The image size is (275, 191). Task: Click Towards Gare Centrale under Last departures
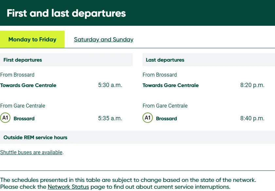171,85
